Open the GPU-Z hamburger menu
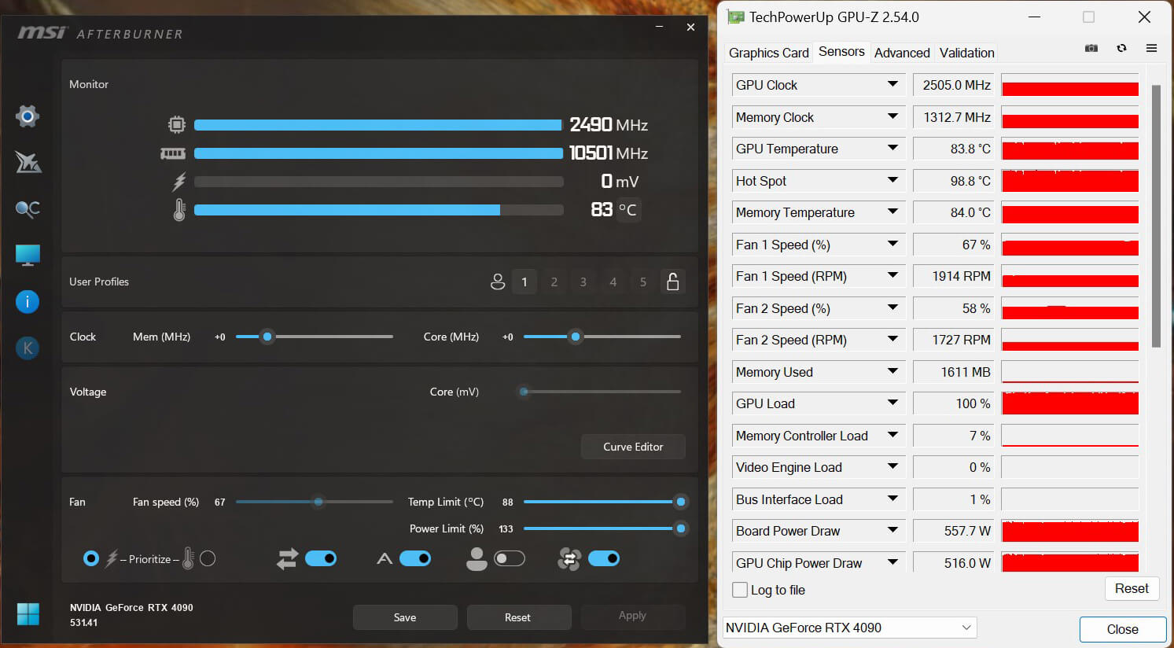This screenshot has height=648, width=1174. (x=1151, y=48)
